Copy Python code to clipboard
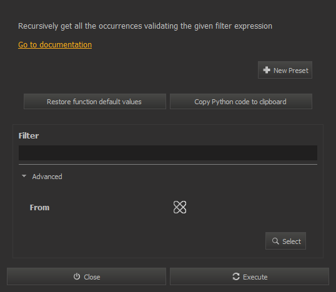This screenshot has height=292, width=336. tap(241, 102)
